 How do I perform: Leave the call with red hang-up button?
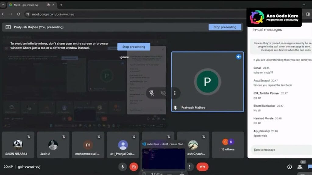coord(202,166)
